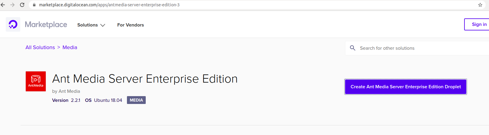Go back using the browser back arrow
Screen dimensions: 489x135
[x=3, y=5]
